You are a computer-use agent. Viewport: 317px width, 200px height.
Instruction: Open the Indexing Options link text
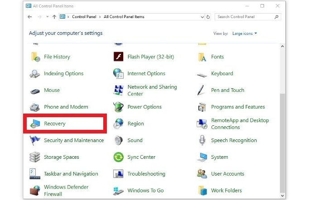[x=64, y=74]
